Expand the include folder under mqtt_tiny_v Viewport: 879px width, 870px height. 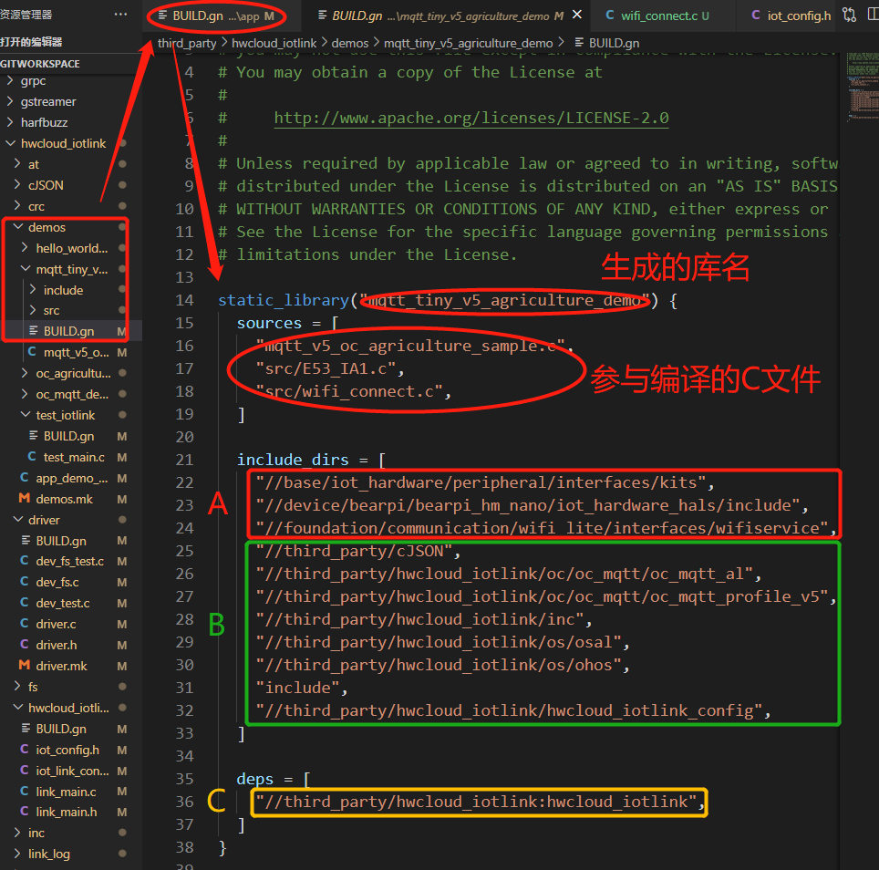pos(70,290)
